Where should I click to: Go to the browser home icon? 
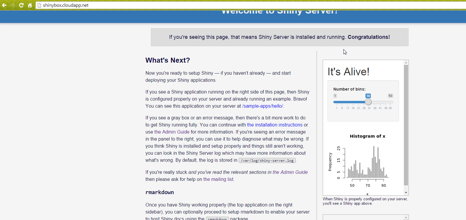(x=30, y=5)
